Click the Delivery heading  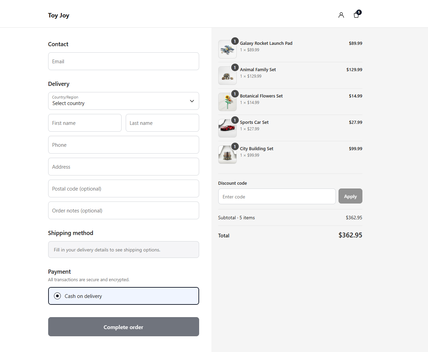(x=59, y=84)
